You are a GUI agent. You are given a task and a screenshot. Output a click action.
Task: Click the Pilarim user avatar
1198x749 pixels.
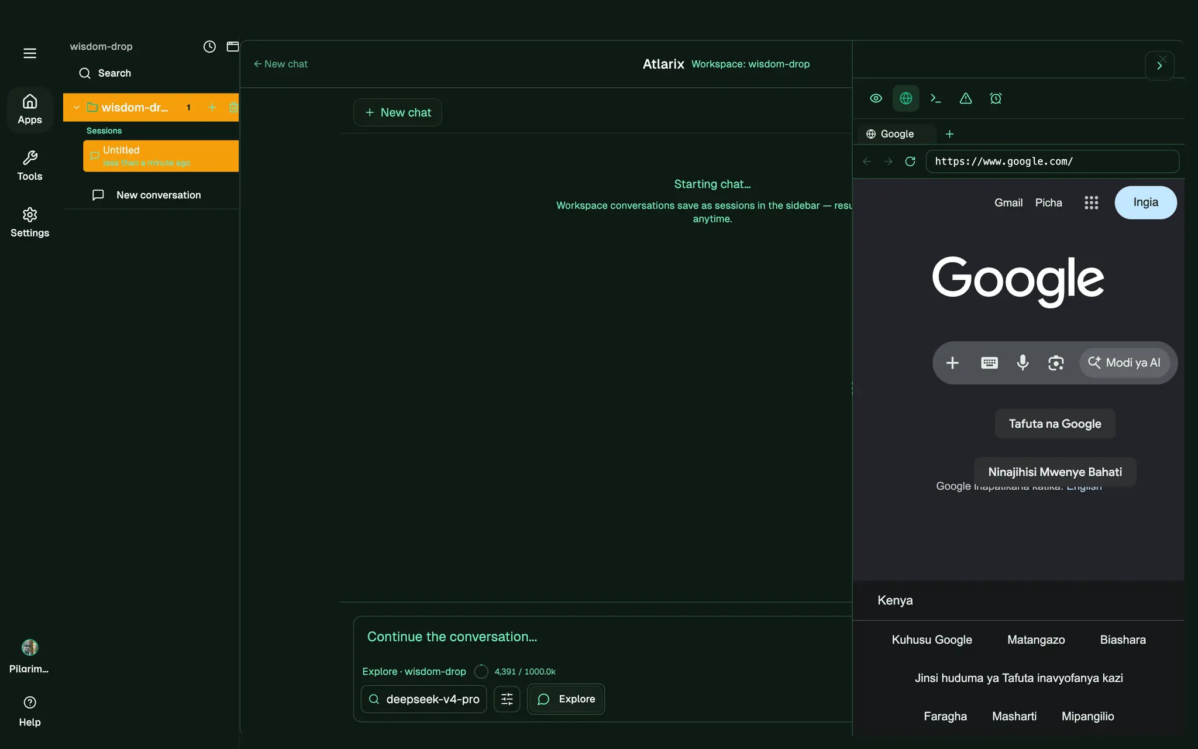click(30, 647)
